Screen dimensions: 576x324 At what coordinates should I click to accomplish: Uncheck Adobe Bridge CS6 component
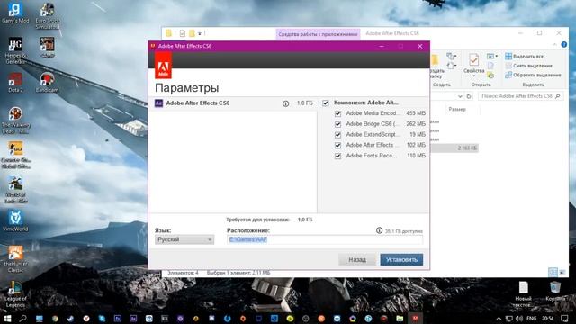pyautogui.click(x=338, y=124)
